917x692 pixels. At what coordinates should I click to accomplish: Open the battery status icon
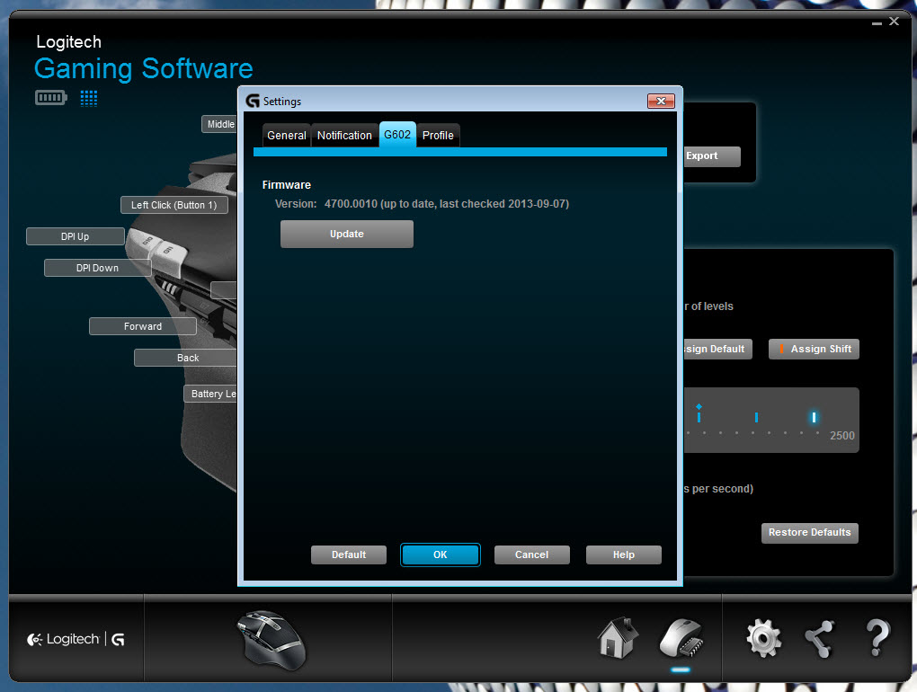pyautogui.click(x=51, y=98)
